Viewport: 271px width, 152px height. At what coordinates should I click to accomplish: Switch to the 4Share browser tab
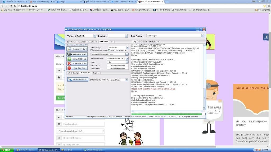[124, 2]
